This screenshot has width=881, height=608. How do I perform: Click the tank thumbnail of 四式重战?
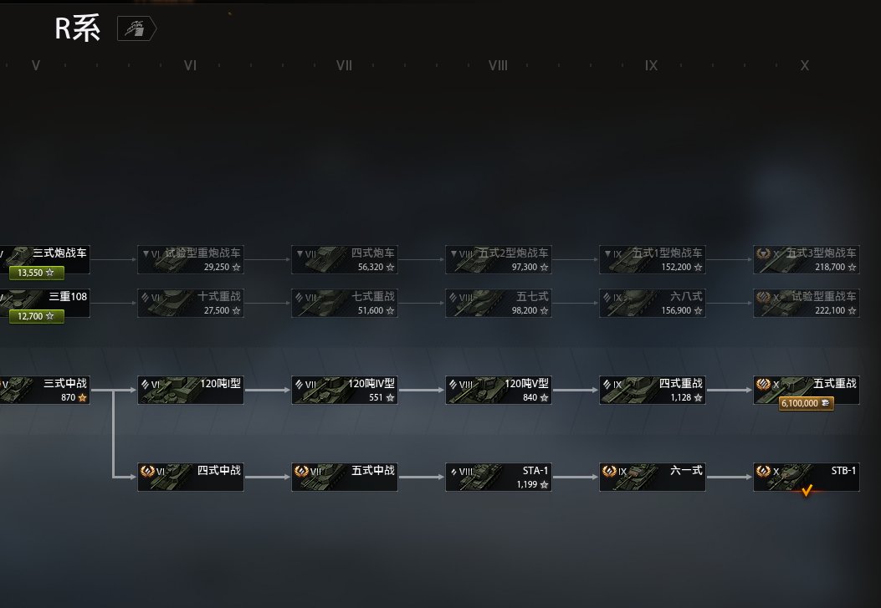point(633,391)
